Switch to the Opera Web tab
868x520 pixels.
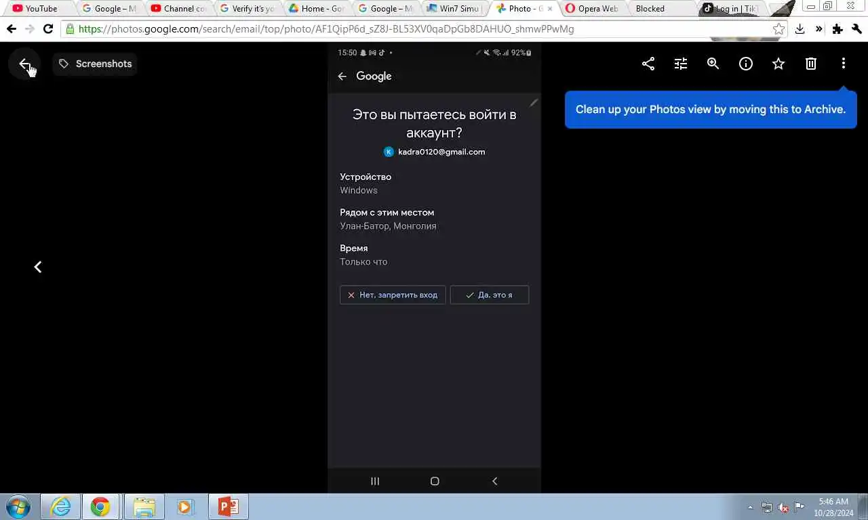tap(593, 9)
